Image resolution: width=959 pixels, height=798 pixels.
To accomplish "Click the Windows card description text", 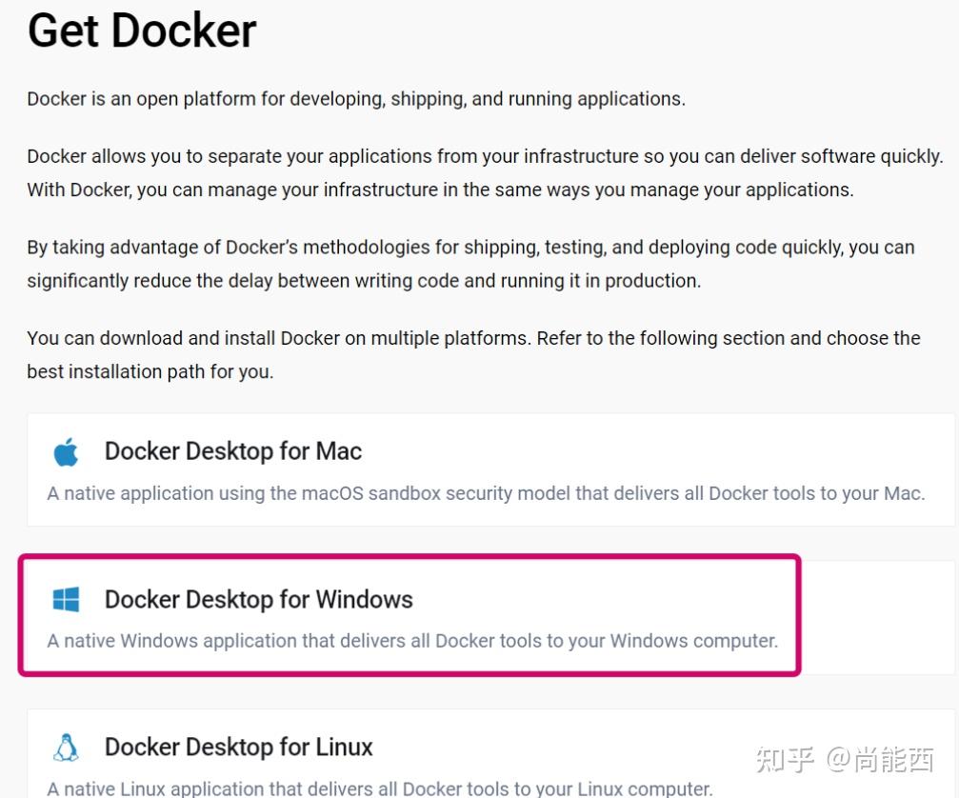I will pos(413,641).
